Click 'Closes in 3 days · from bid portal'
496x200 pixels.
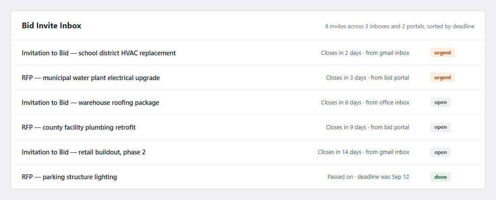point(368,78)
